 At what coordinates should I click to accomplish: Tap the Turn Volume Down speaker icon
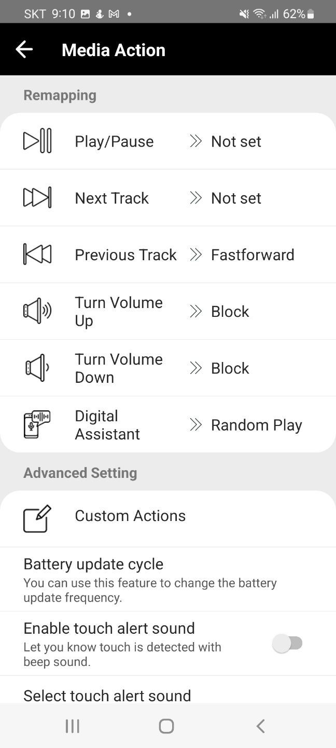point(37,368)
